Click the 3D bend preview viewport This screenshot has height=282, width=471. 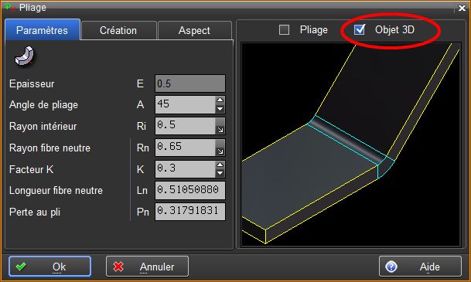tap(350, 144)
